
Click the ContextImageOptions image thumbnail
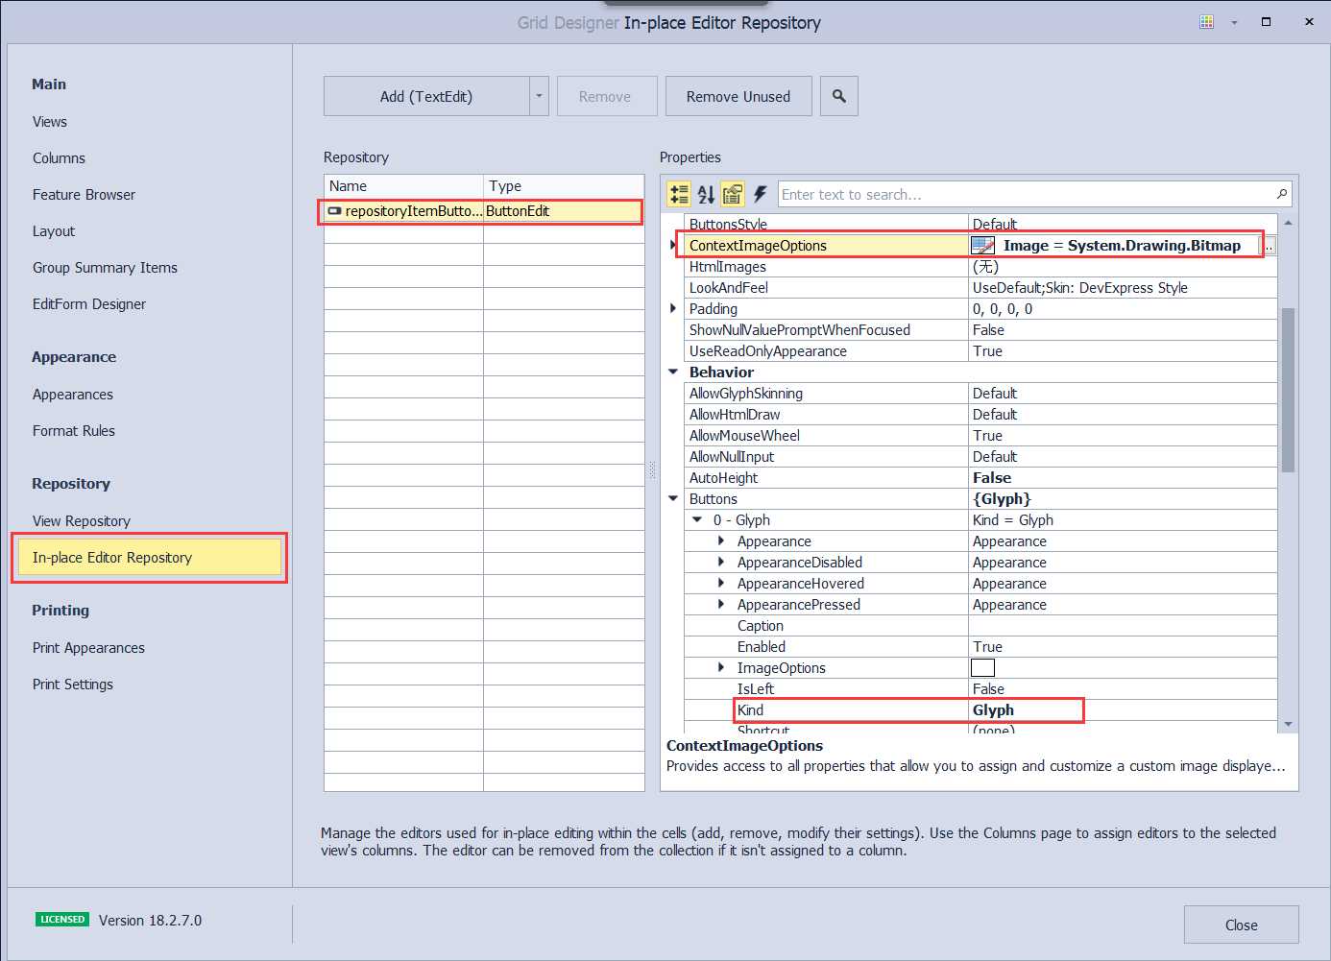983,246
